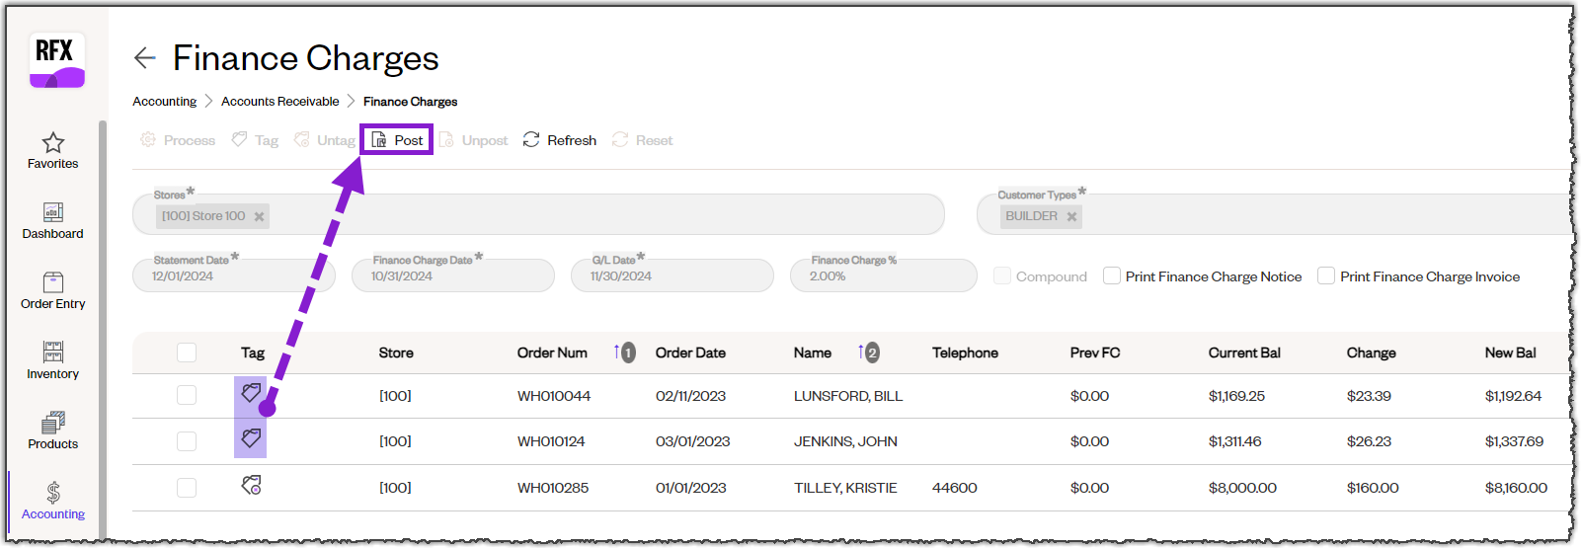Open Favorites in the sidebar
Viewport: 1582px width, 549px height.
click(x=53, y=150)
